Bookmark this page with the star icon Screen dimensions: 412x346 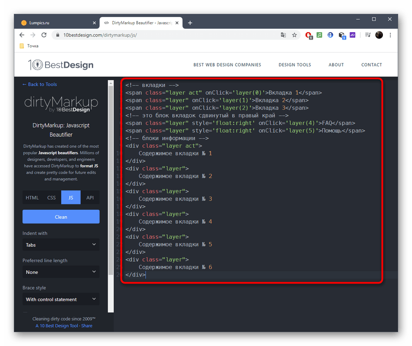[x=294, y=35]
